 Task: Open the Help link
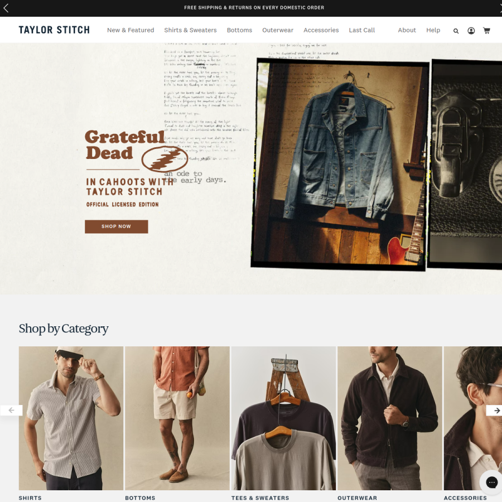(x=433, y=30)
